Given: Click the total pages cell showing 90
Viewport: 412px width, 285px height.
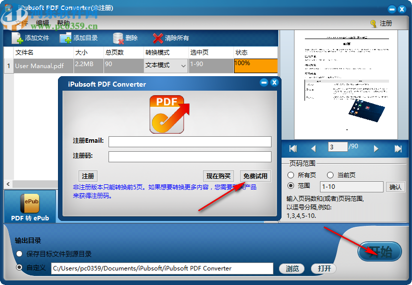Looking at the screenshot, I should (123, 66).
